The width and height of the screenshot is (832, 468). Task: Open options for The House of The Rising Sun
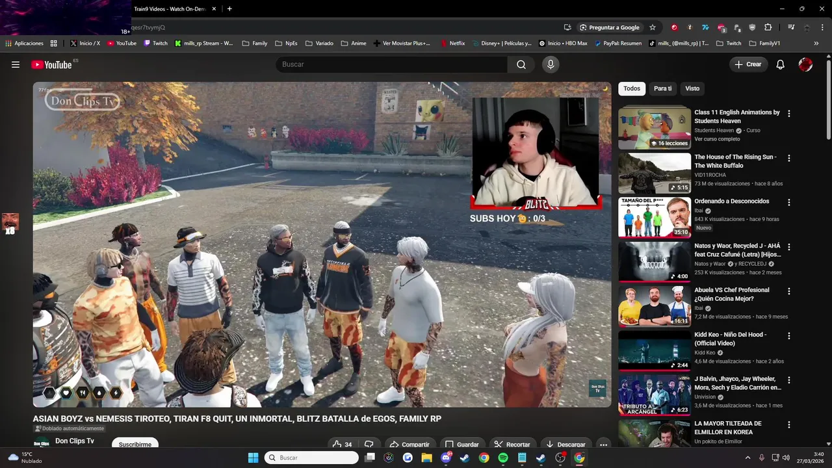(x=789, y=158)
